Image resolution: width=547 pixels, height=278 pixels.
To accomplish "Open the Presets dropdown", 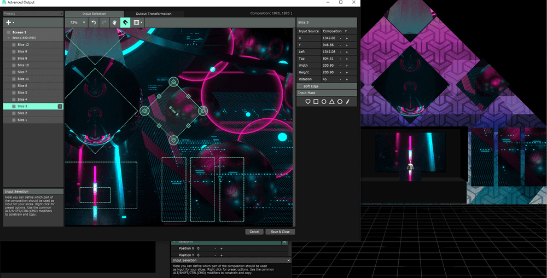I will pyautogui.click(x=33, y=13).
